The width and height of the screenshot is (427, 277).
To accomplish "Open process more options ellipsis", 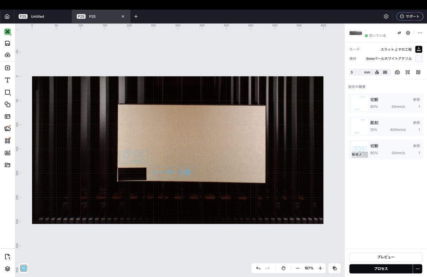I will pos(418,268).
